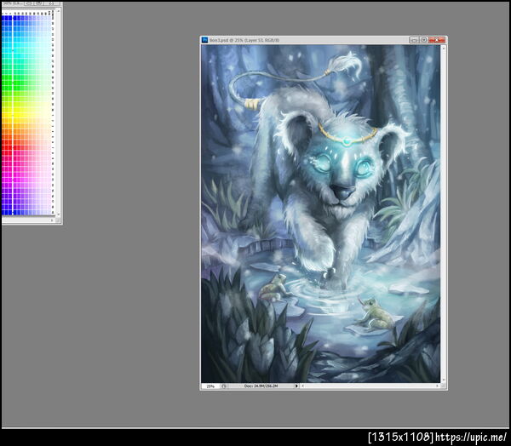Viewport: 511px width, 446px height.
Task: Click the lion painting on the canvas
Action: coord(321,214)
